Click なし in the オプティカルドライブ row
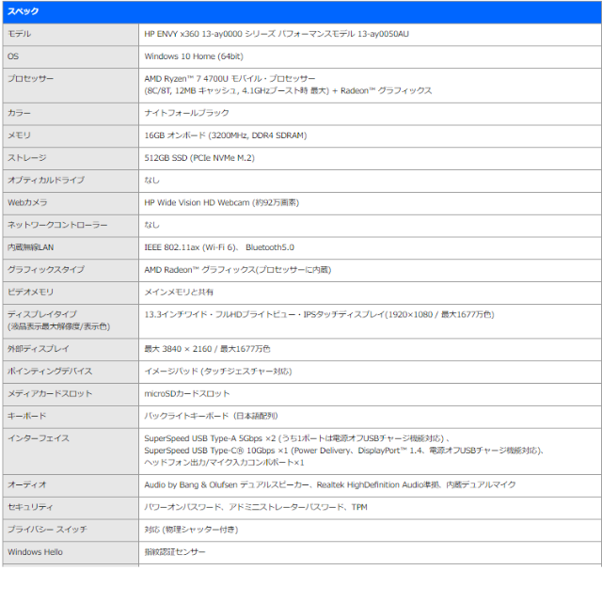This screenshot has width=602, height=602. coord(151,180)
